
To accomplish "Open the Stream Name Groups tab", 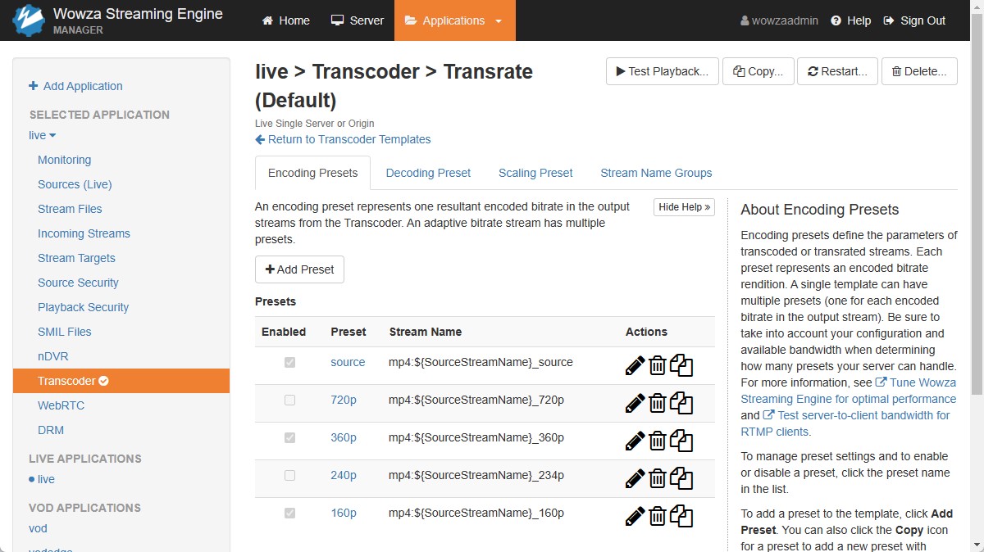I will coord(656,173).
